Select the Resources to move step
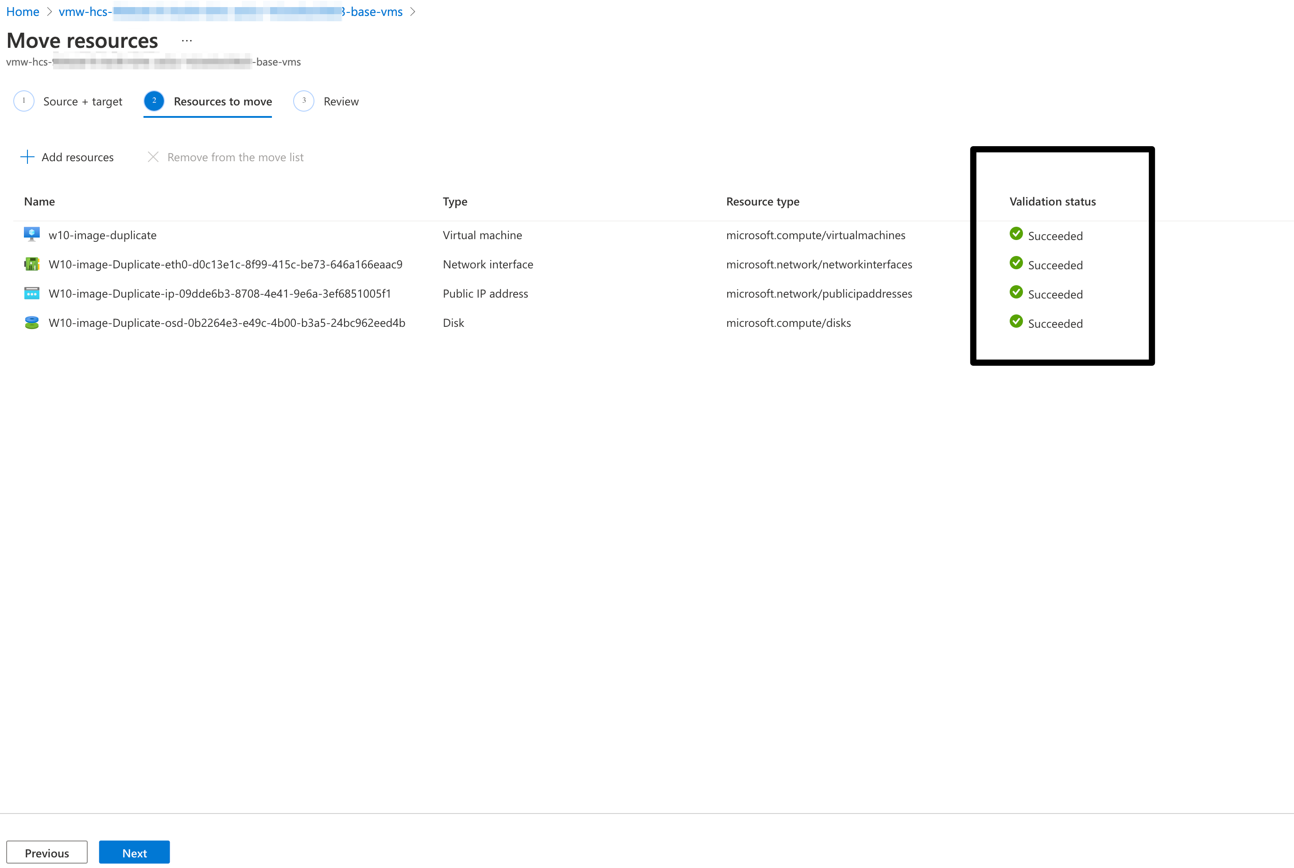1294x868 pixels. pos(222,101)
